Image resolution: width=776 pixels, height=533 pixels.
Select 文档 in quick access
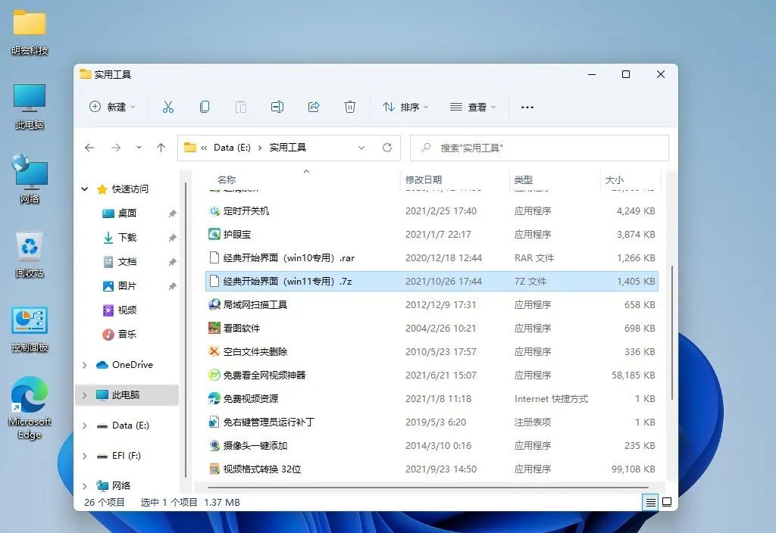pos(127,261)
